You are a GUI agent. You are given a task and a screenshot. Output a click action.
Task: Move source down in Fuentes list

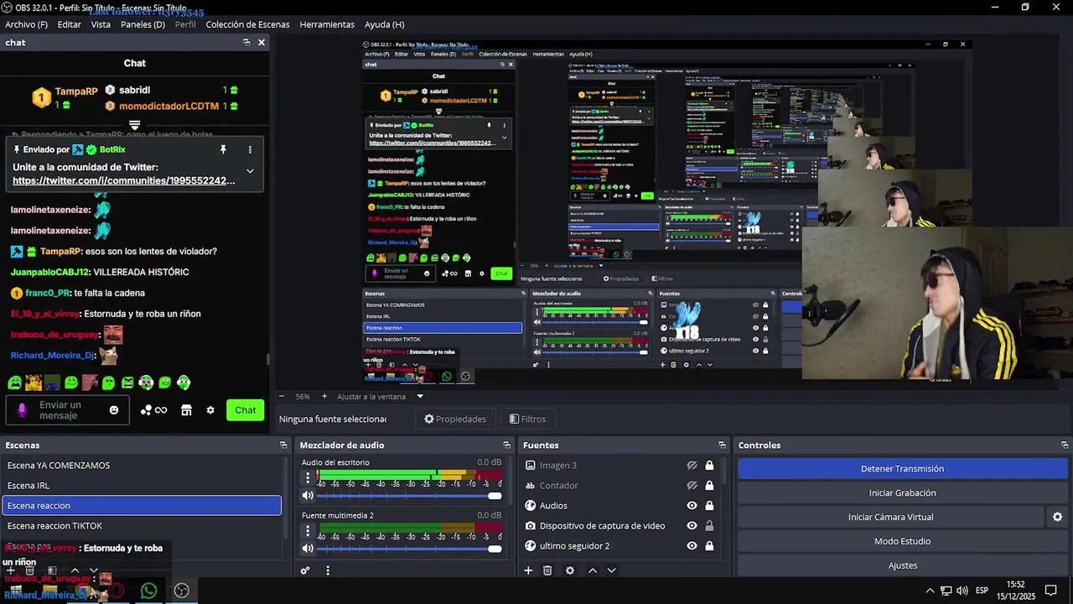click(611, 570)
